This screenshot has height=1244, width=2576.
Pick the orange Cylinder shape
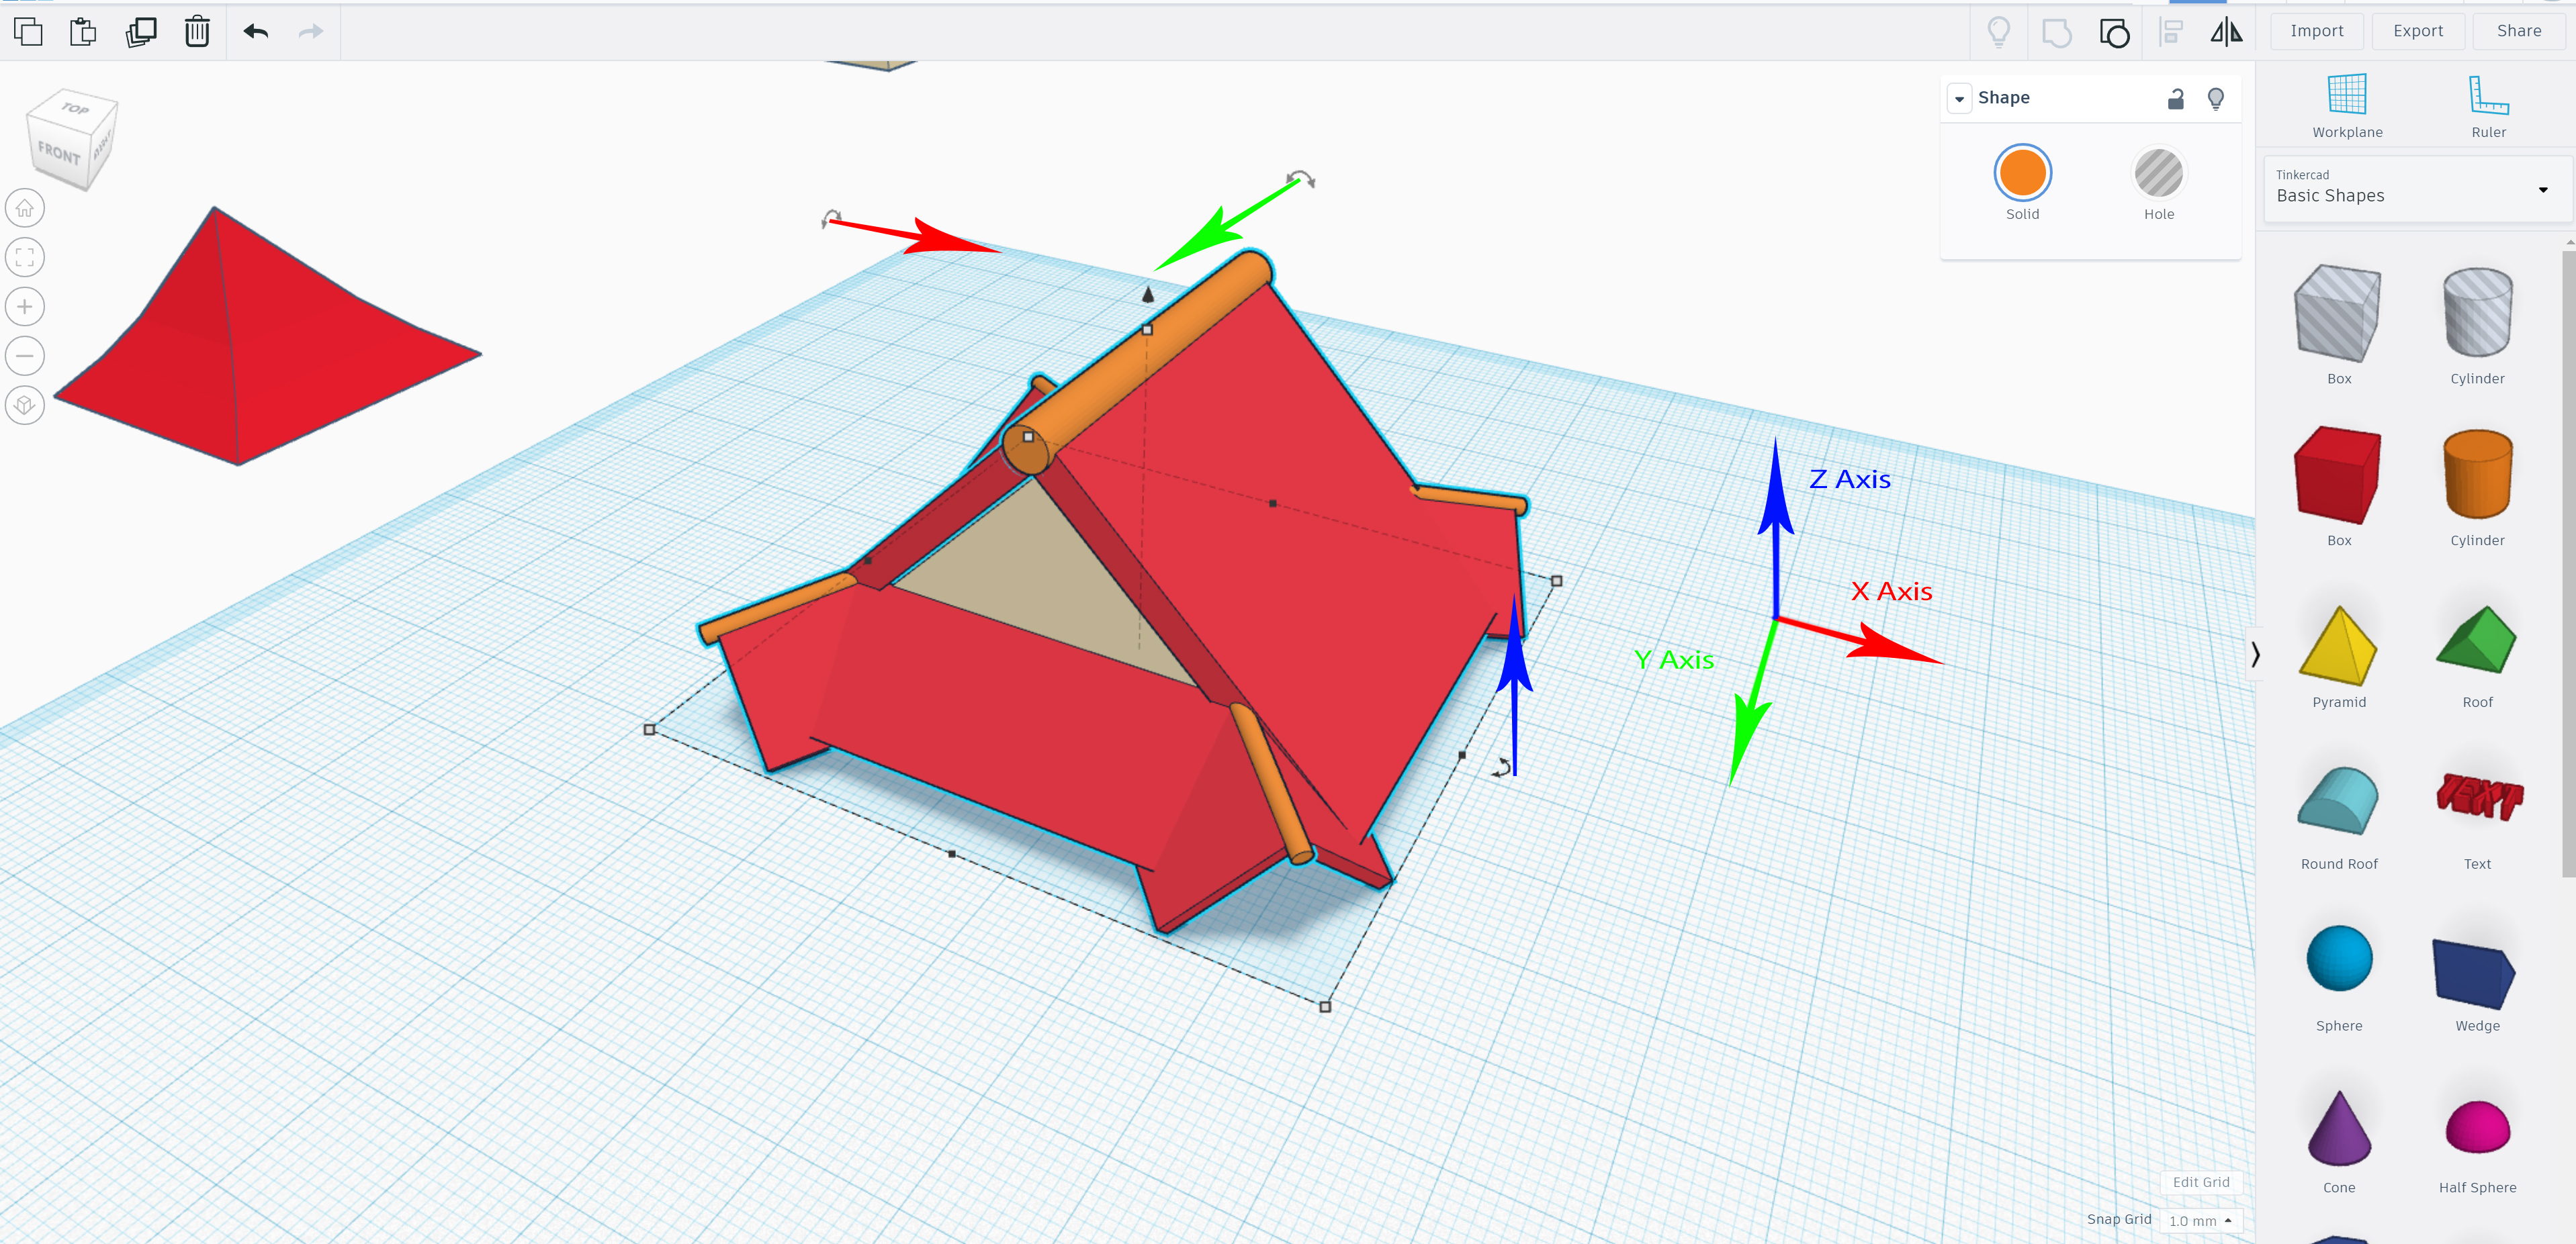(2477, 475)
